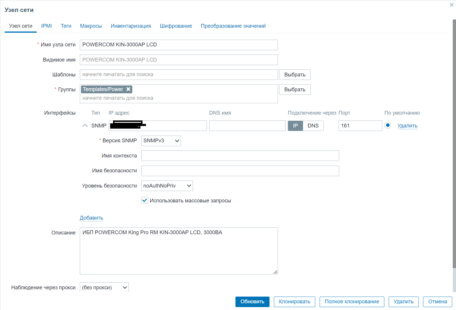Focus the Имя узла сети field
Screen dimensions: 456x310
click(179, 45)
